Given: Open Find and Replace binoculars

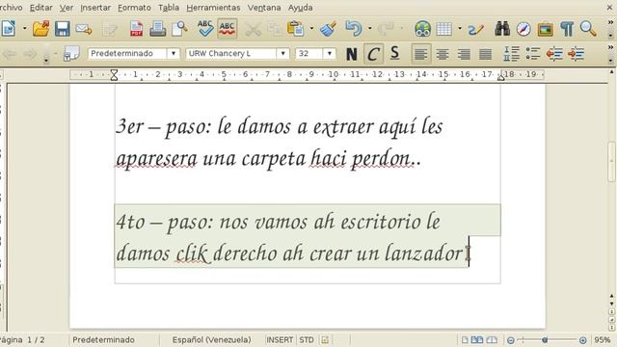Looking at the screenshot, I should tap(502, 28).
